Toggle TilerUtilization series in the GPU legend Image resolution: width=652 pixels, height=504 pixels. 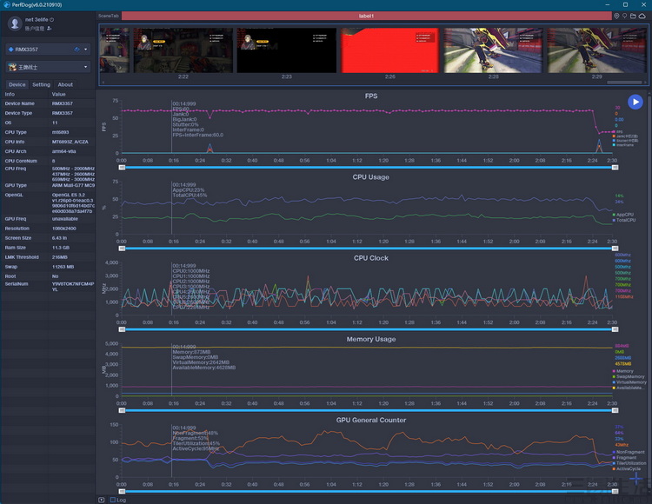click(x=629, y=463)
